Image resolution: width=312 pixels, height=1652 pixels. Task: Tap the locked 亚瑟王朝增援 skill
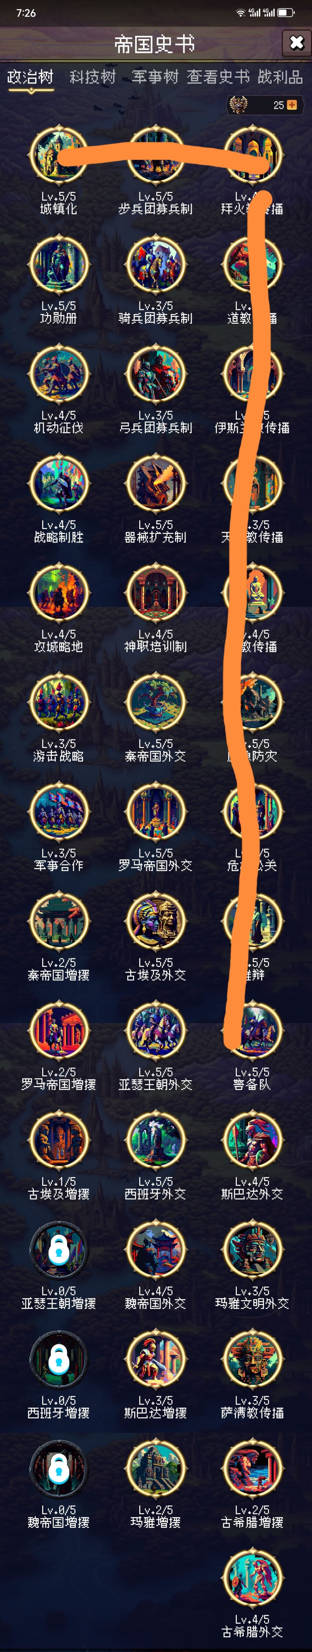click(58, 1250)
